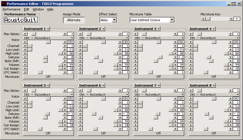This screenshot has width=243, height=140.
Task: Click Instrument 3 Note Shift slider thumb
Action: tap(156, 61)
